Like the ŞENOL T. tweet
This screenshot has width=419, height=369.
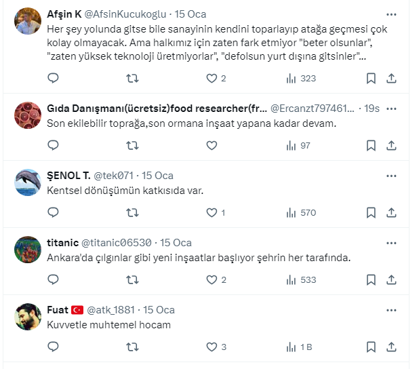(212, 212)
